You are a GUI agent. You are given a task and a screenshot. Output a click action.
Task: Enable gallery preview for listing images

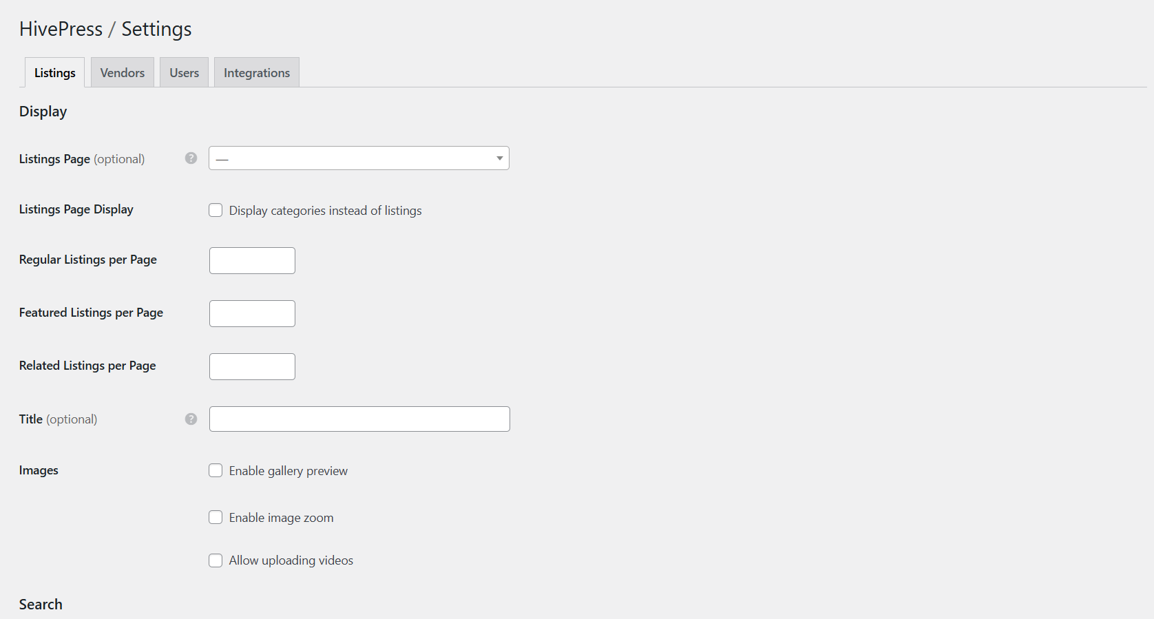point(216,470)
